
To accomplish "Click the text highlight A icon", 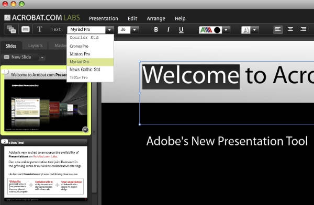I will (246, 30).
